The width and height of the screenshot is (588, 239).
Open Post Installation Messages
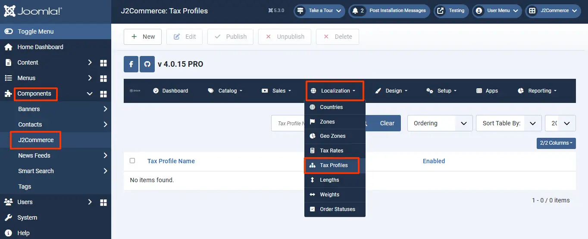point(389,11)
